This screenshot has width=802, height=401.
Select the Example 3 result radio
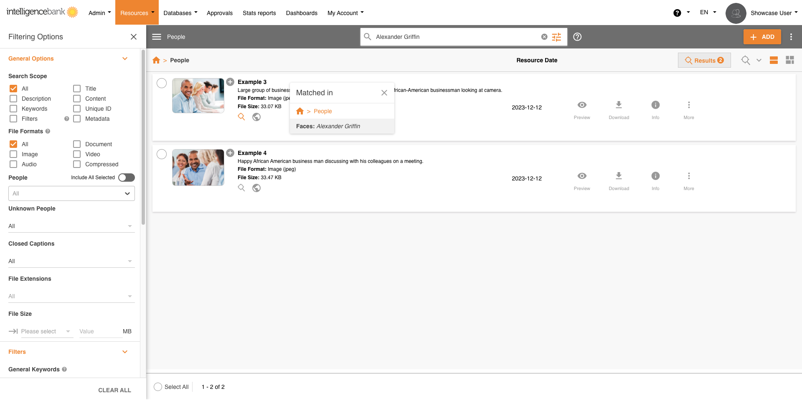tap(162, 83)
